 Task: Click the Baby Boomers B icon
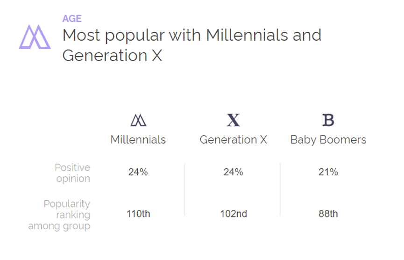(x=328, y=120)
